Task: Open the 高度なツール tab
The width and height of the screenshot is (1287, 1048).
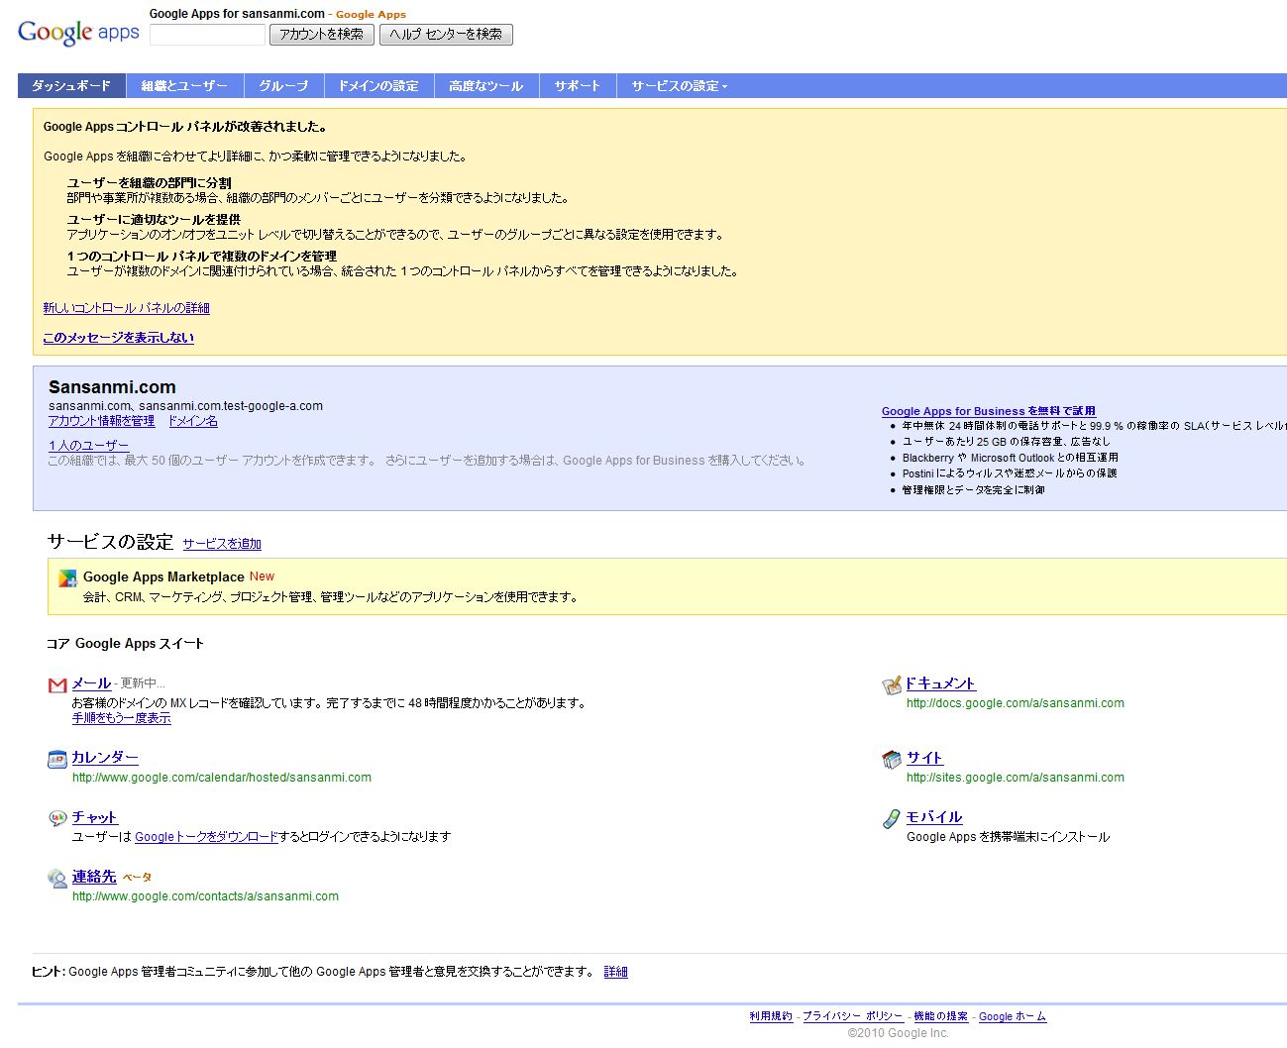Action: tap(485, 86)
